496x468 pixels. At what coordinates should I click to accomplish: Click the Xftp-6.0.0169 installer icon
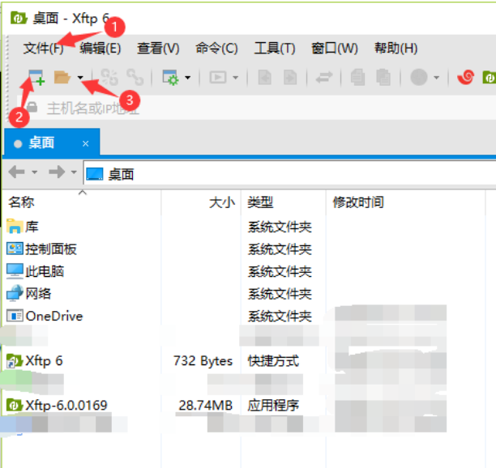click(x=15, y=405)
